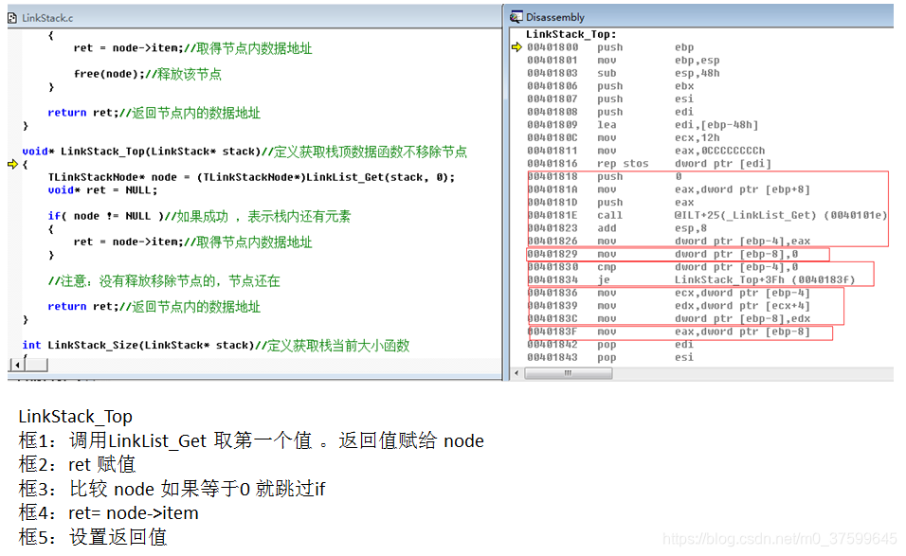This screenshot has width=906, height=556.
Task: Click disassembly line 0040183C mov [ebp-8],edx
Action: [668, 318]
